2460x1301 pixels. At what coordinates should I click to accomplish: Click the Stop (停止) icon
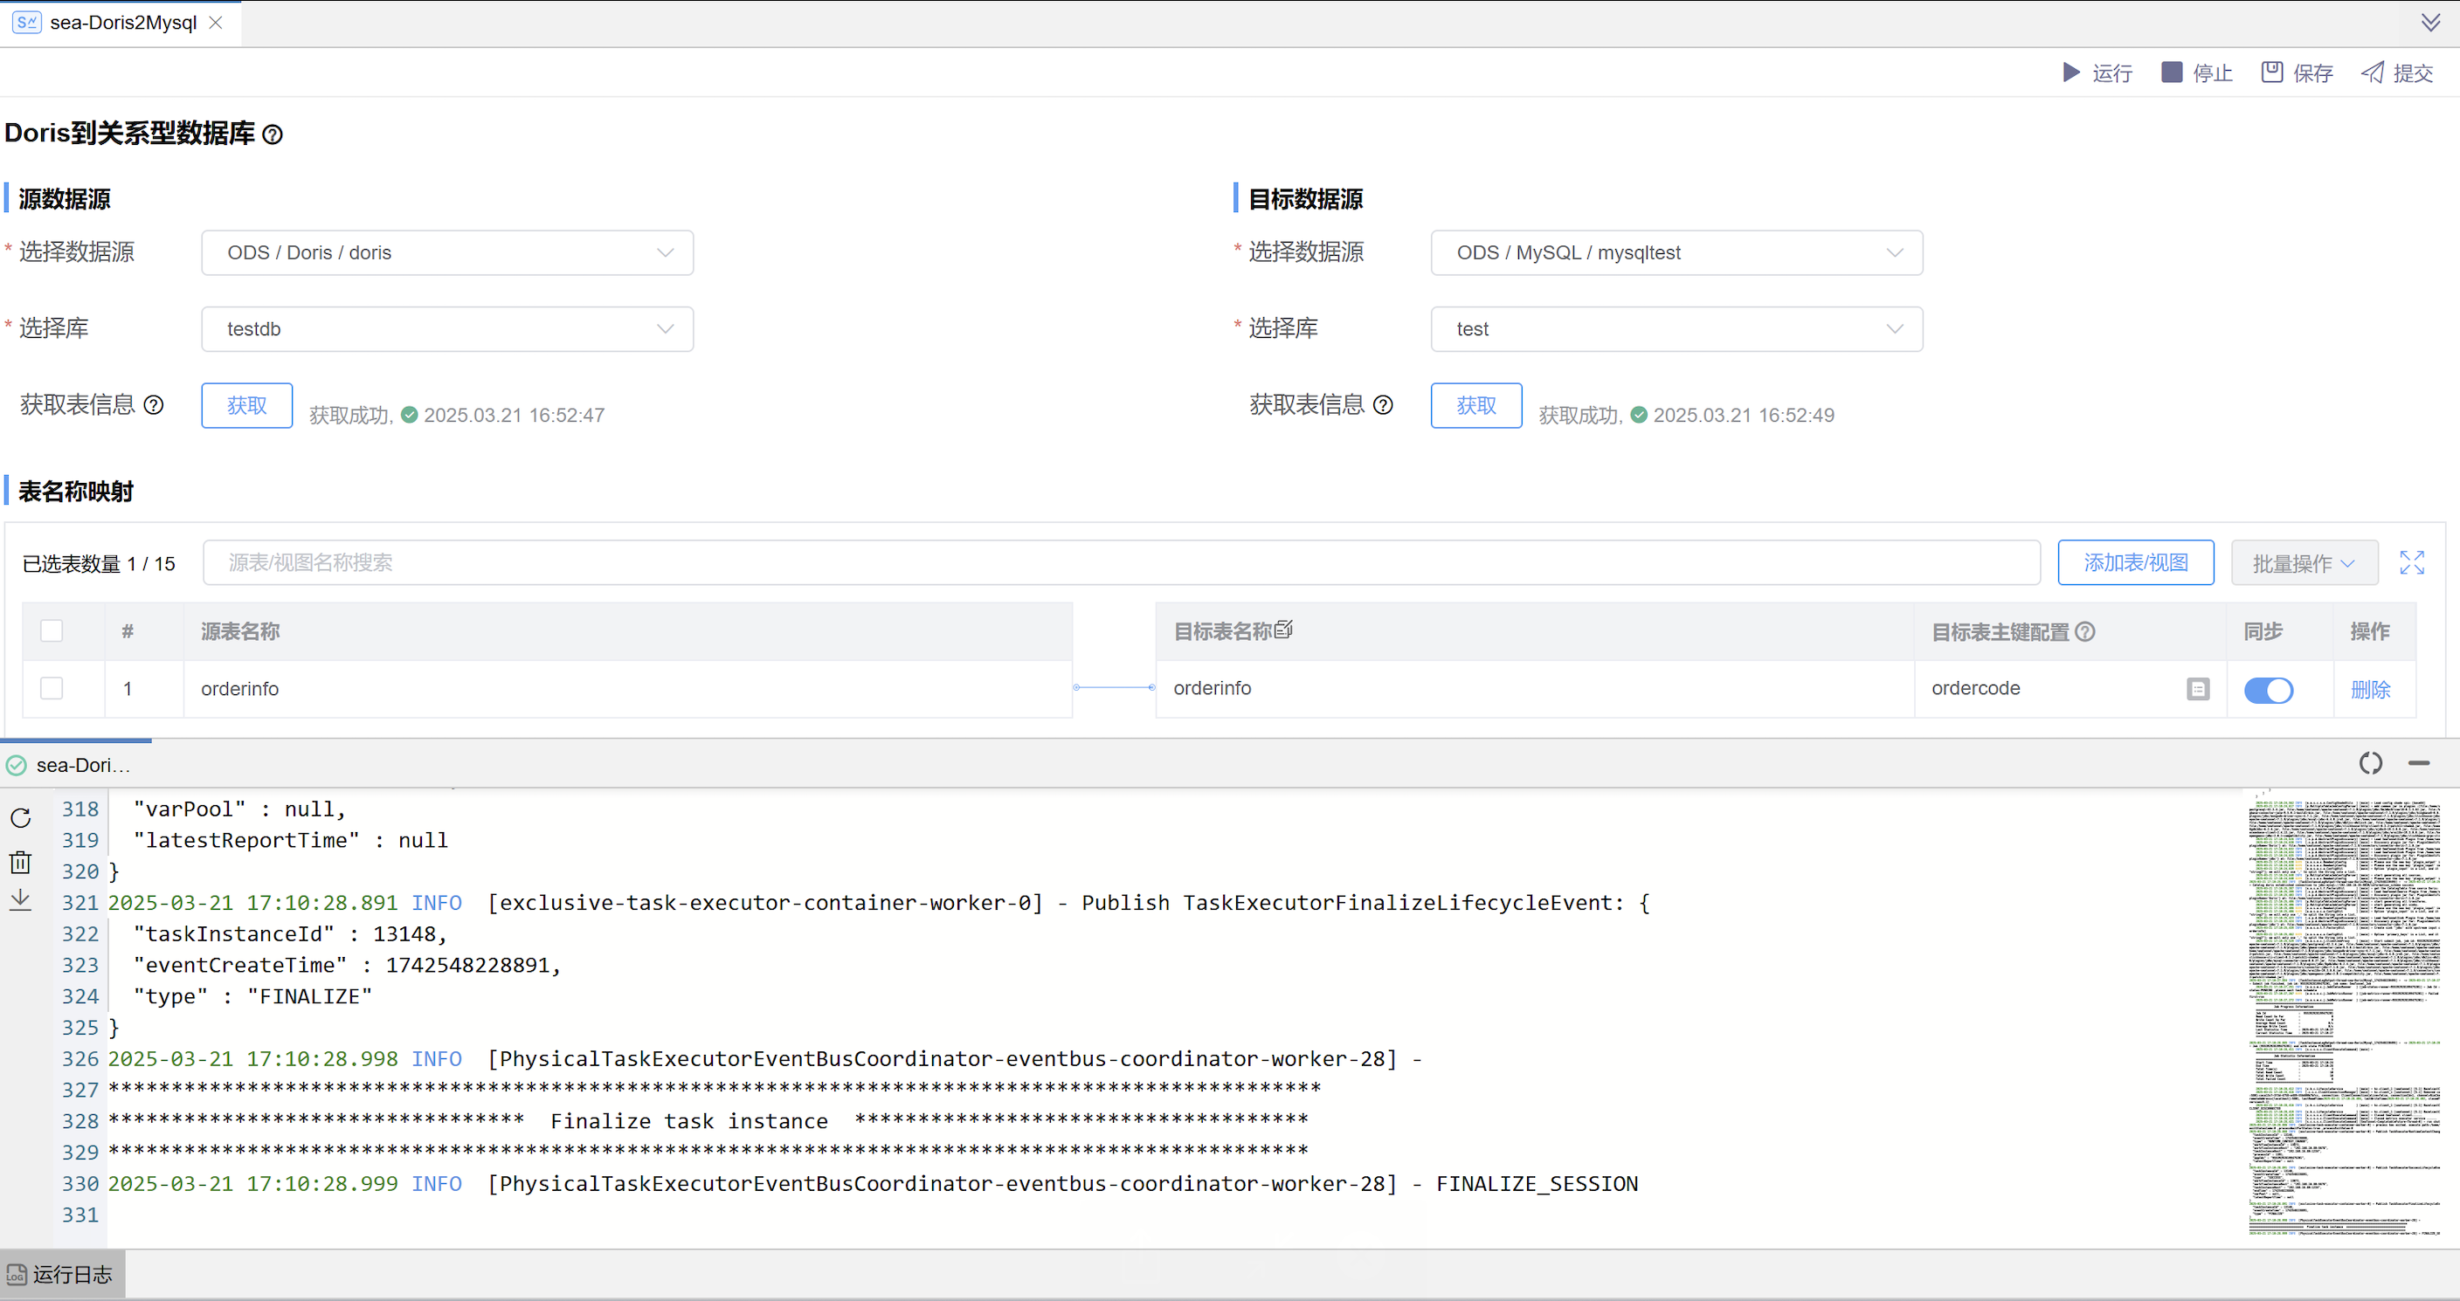[x=2171, y=72]
